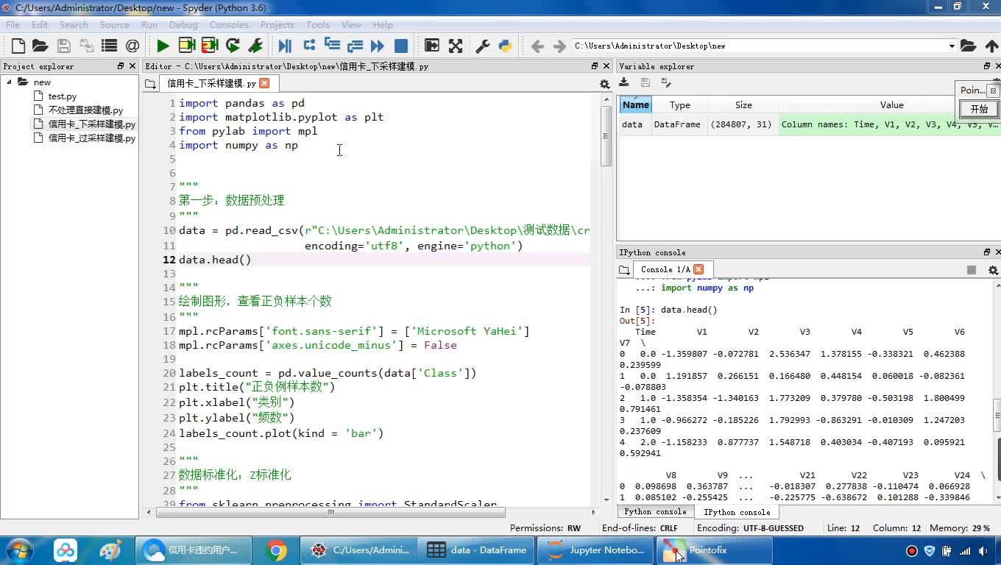This screenshot has height=565, width=1001.
Task: Open editor options gear icon
Action: point(604,84)
